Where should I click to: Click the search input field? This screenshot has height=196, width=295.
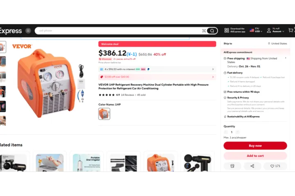[x=120, y=31]
